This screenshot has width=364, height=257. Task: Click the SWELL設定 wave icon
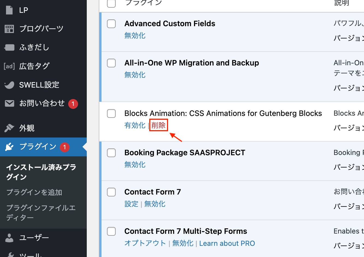tap(9, 85)
